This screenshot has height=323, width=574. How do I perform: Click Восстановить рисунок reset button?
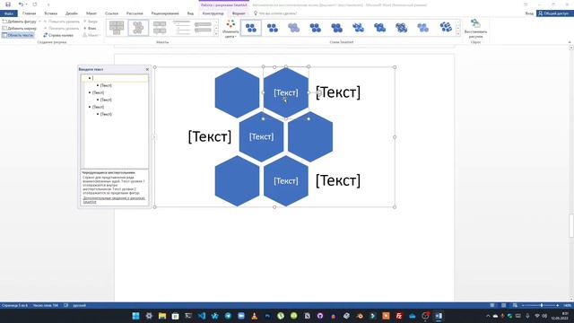[475, 29]
